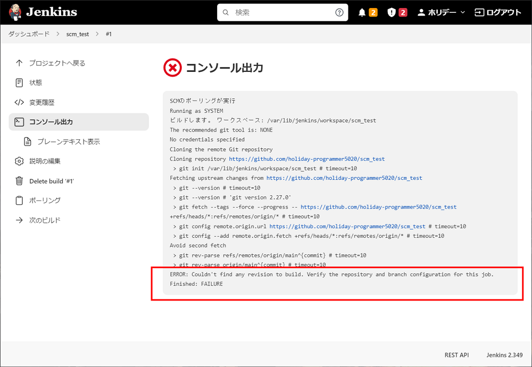
Task: Click the user avatar icon beside ホリデー
Action: (421, 13)
